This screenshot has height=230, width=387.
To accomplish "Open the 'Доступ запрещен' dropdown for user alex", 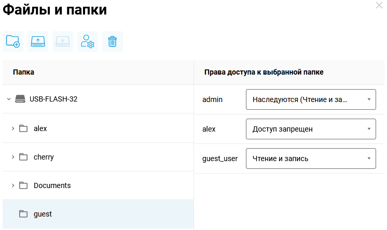I will click(x=310, y=129).
